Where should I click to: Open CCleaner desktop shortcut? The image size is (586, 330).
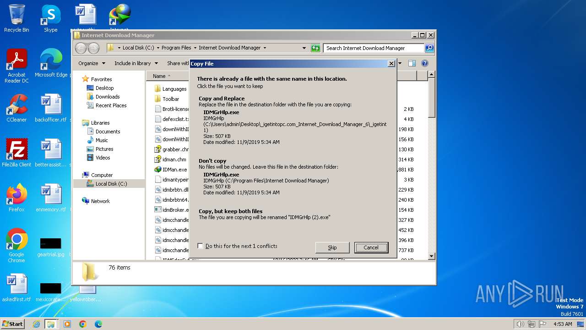[16, 108]
